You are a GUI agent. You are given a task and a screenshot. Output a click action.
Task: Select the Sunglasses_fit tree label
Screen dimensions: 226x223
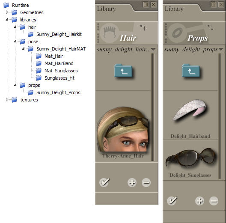pyautogui.click(x=59, y=78)
